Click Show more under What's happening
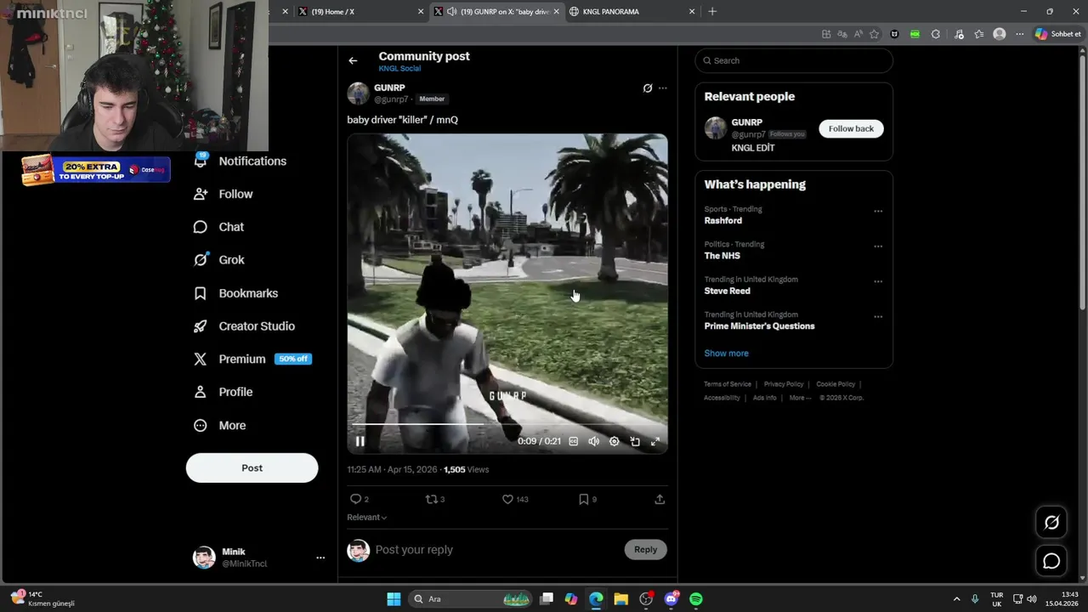The height and width of the screenshot is (612, 1088). coord(726,353)
